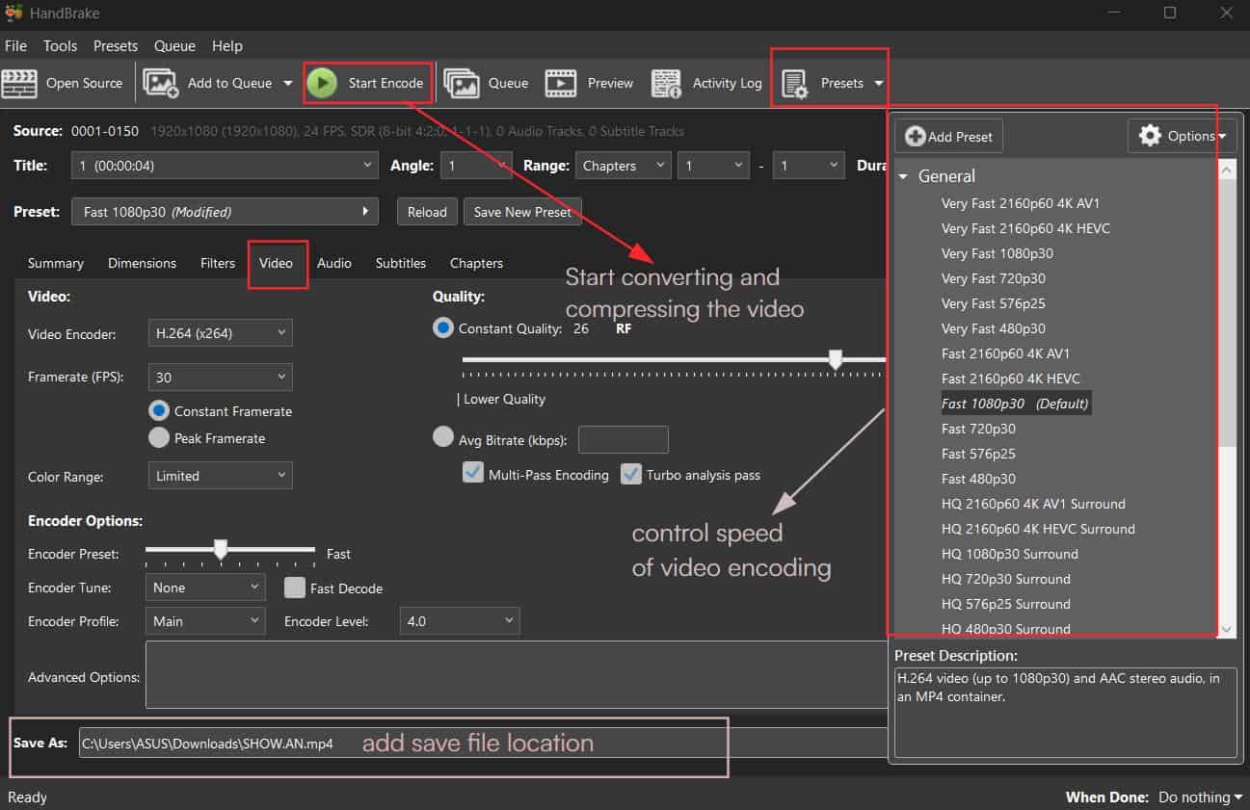
Task: Switch to the Filters tab
Action: click(218, 263)
